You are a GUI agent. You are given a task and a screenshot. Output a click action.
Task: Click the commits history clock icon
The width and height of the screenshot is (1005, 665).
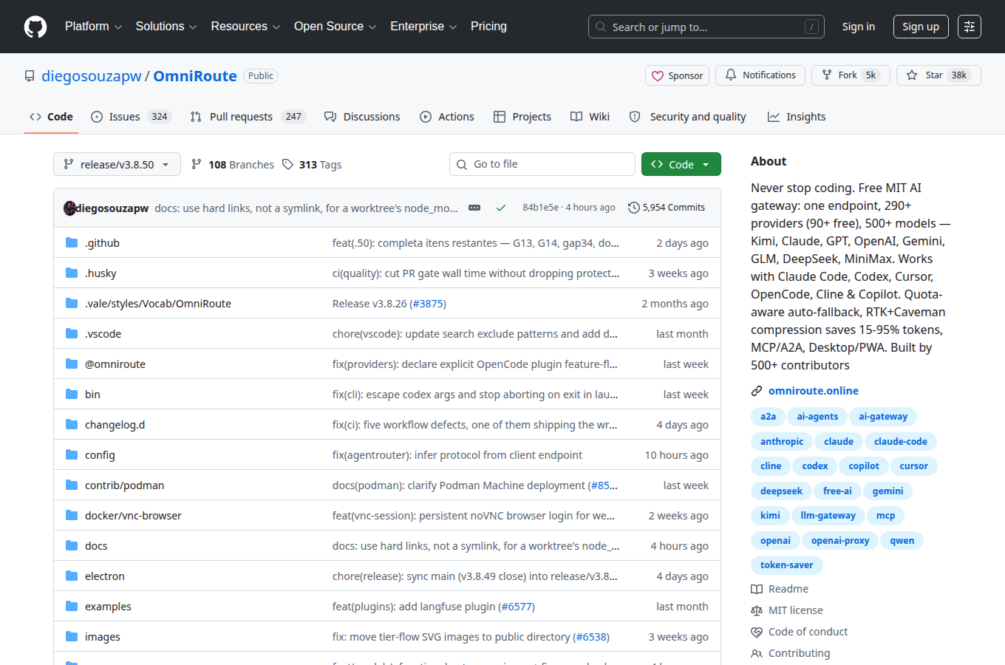[633, 208]
